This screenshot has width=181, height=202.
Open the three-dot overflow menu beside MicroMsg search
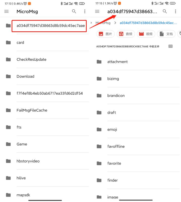click(85, 11)
